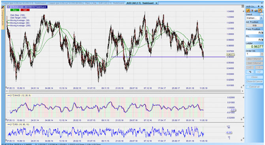
Task: Switch to the EUR CAD TradeGuard tab
Action: click(111, 3)
